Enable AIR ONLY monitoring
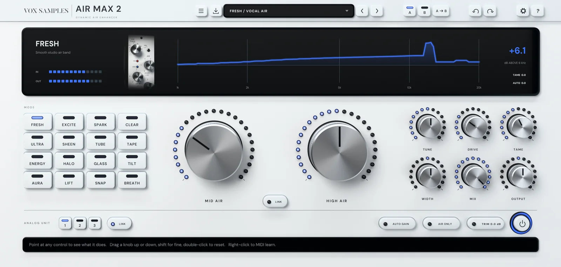Image resolution: width=561 pixels, height=267 pixels. click(441, 224)
